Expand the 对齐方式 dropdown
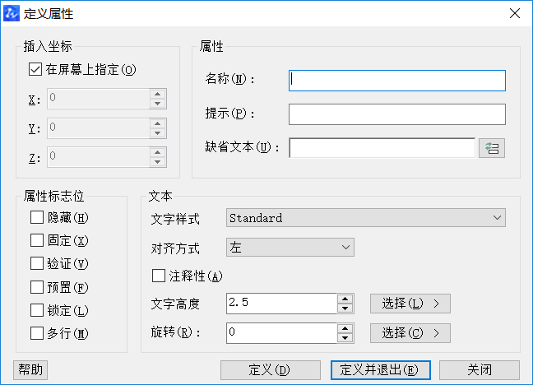533x385 pixels. (x=290, y=248)
